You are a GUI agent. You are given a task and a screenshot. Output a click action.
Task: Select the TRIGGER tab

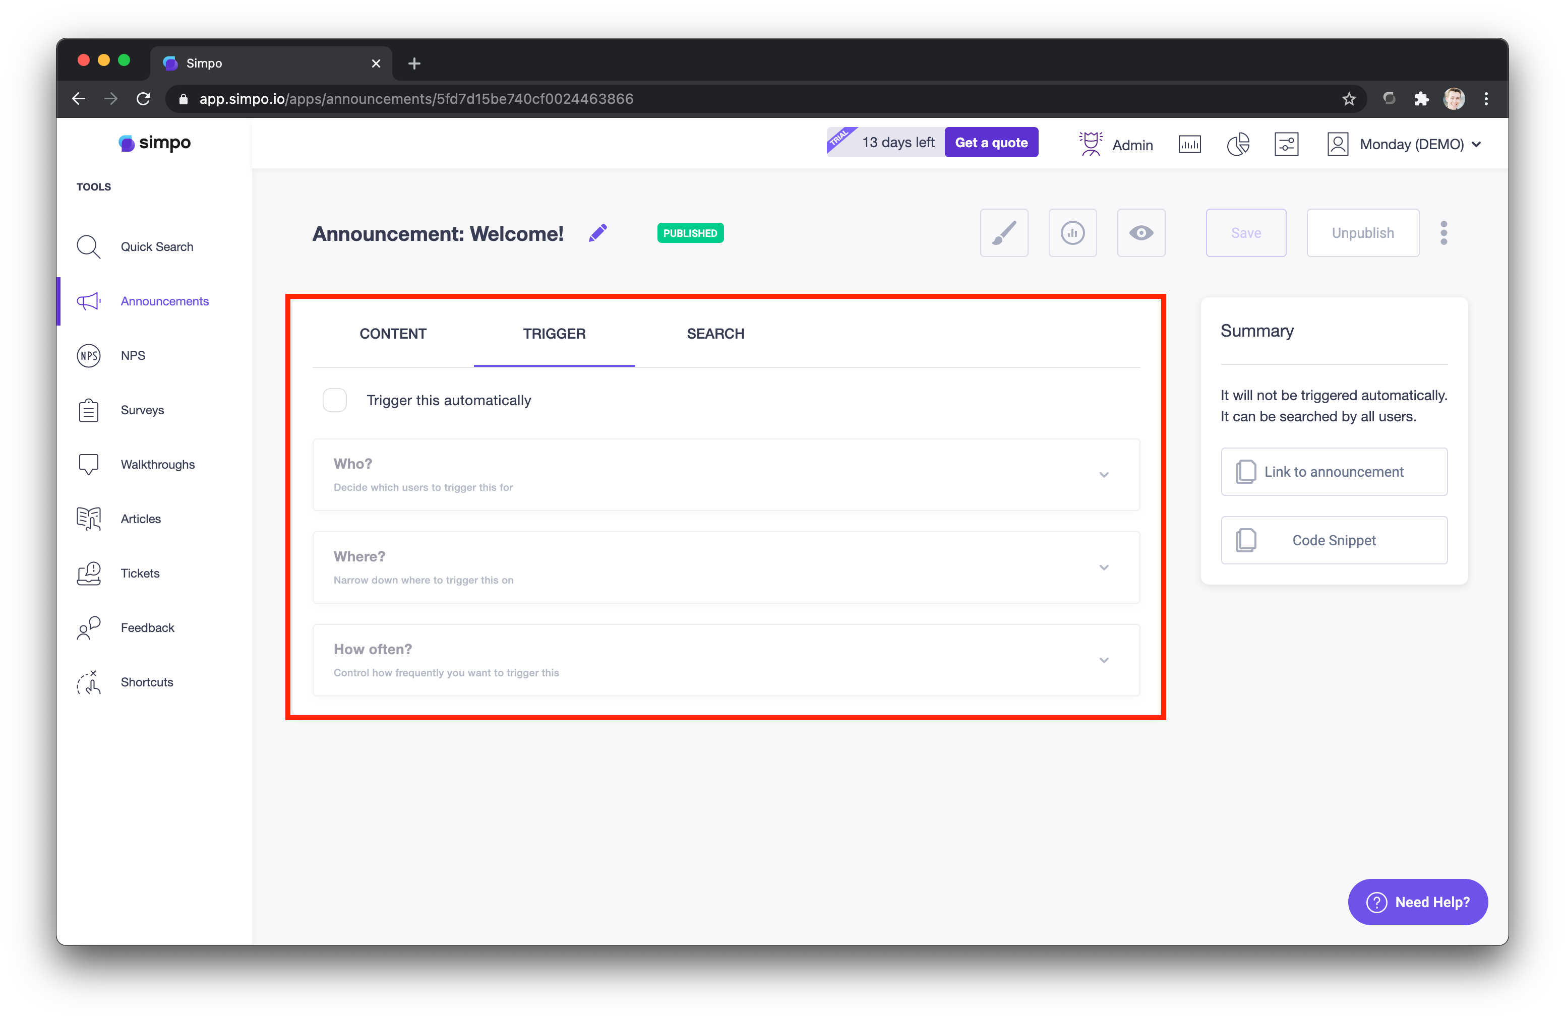(x=554, y=334)
